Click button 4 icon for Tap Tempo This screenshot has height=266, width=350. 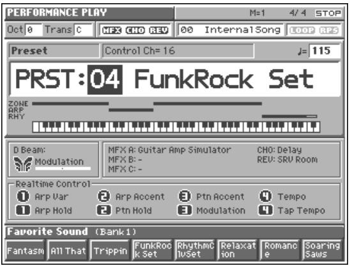click(266, 211)
